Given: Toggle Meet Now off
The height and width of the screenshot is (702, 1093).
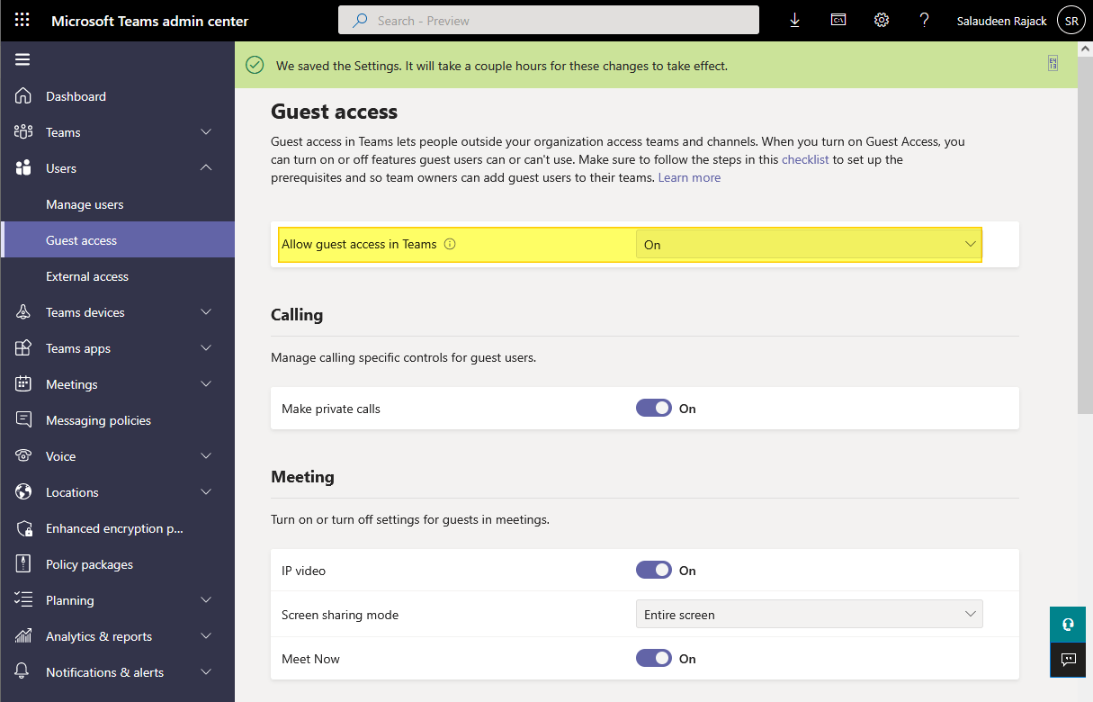Looking at the screenshot, I should (653, 658).
